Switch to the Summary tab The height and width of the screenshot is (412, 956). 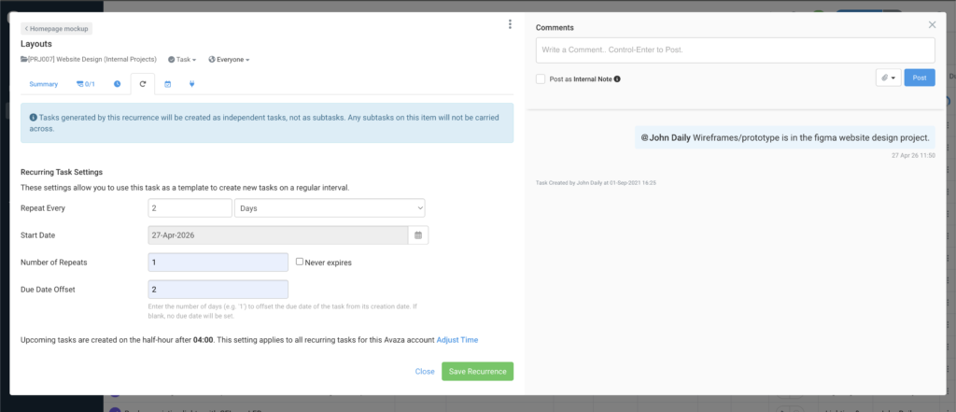click(x=44, y=84)
